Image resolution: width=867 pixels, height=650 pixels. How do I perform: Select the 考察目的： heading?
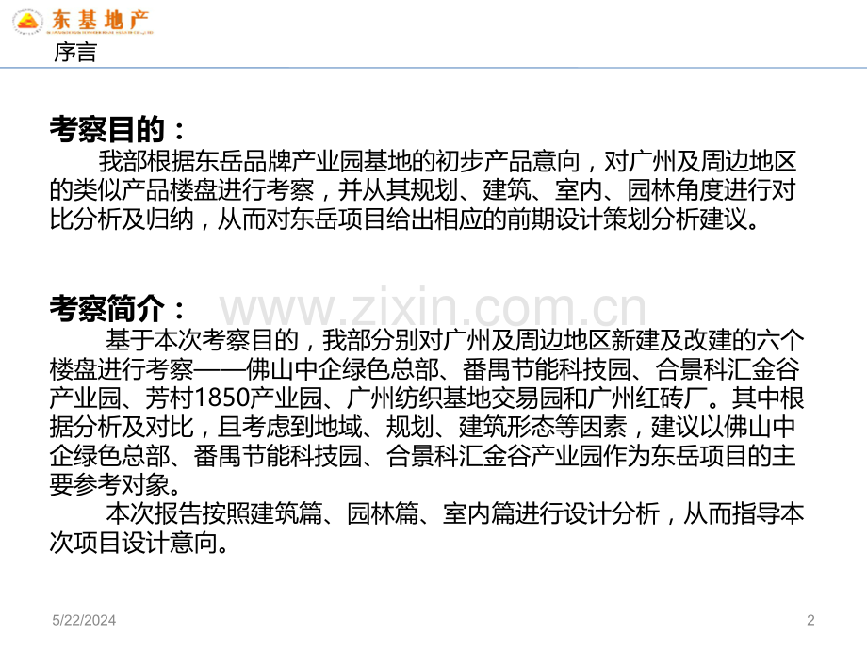click(119, 129)
